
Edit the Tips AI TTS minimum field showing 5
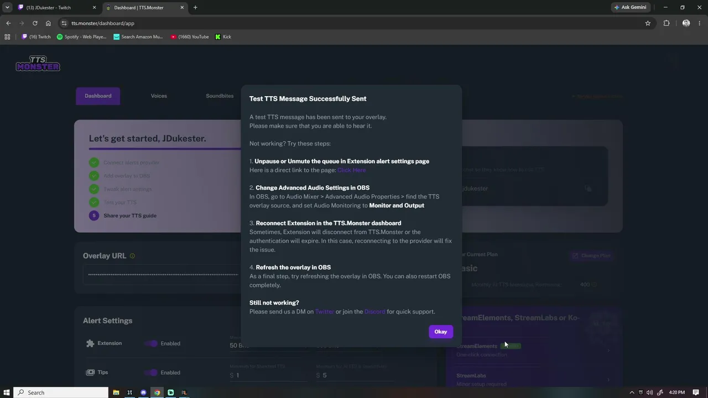355,375
